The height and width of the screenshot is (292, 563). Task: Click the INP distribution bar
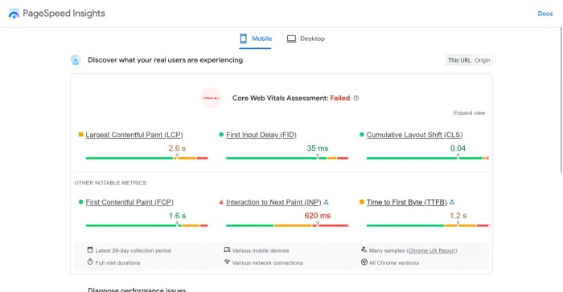click(287, 225)
